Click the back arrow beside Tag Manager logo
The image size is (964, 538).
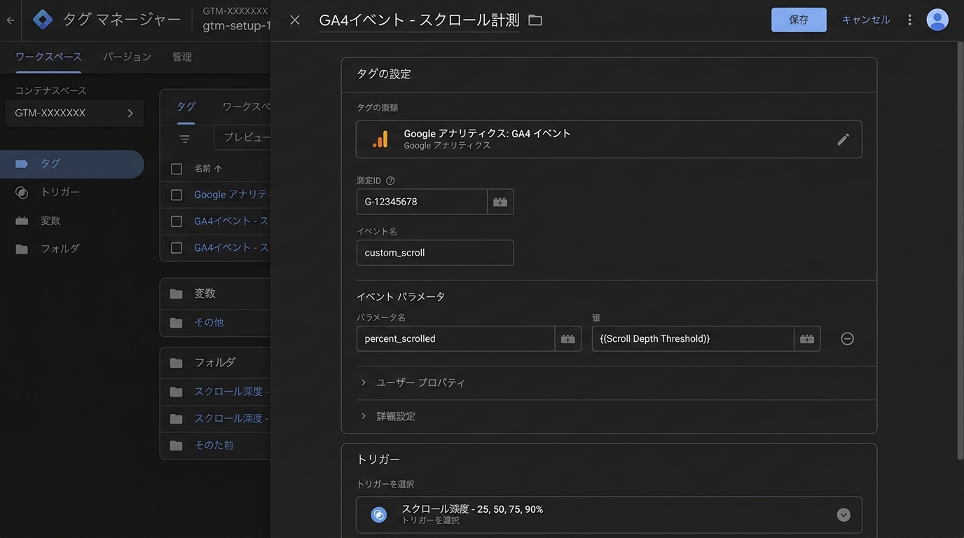pyautogui.click(x=10, y=20)
